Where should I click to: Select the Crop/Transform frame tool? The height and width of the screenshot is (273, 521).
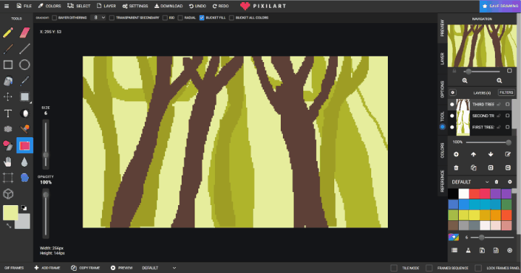(x=8, y=178)
